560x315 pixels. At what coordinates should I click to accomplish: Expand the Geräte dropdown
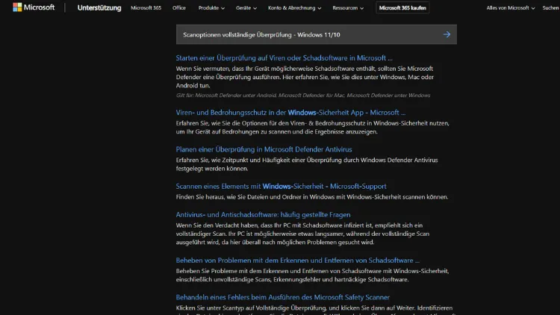(246, 8)
